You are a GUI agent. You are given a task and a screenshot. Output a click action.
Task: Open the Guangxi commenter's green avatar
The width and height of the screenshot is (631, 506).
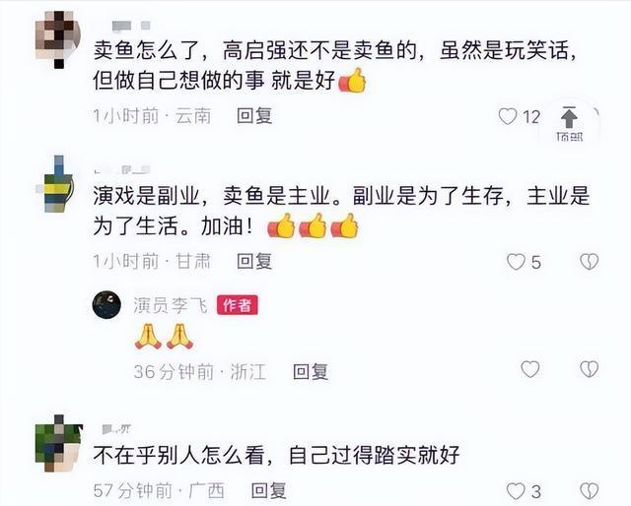coord(59,443)
